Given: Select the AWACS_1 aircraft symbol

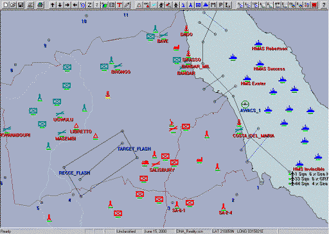Looking at the screenshot, I should pyautogui.click(x=245, y=104).
